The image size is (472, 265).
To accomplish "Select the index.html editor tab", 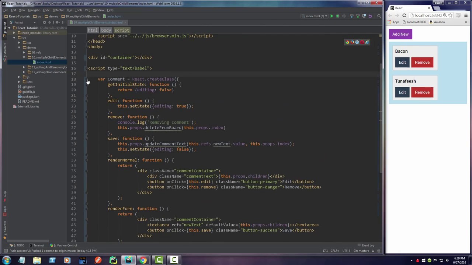I will click(x=98, y=22).
